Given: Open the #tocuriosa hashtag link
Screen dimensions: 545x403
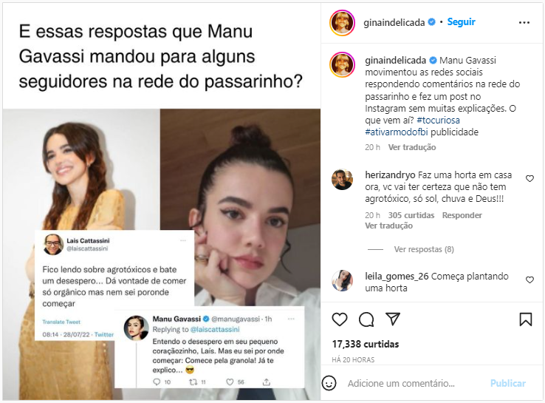Looking at the screenshot, I should click(438, 120).
